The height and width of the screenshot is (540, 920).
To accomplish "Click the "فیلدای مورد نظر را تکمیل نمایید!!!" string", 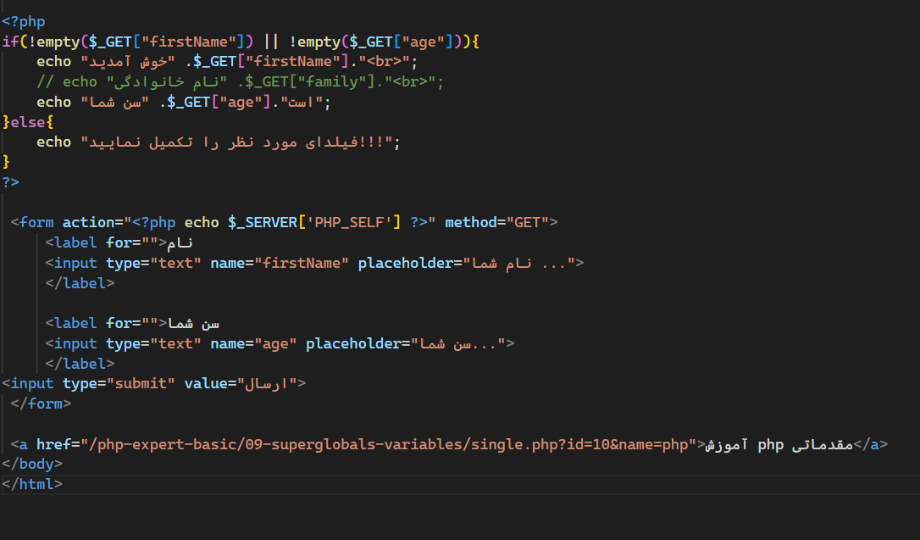I will click(x=236, y=142).
